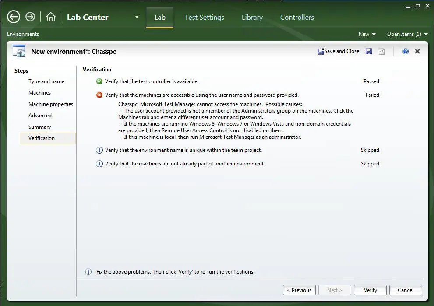Open the Home icon
The image size is (434, 306).
point(51,17)
